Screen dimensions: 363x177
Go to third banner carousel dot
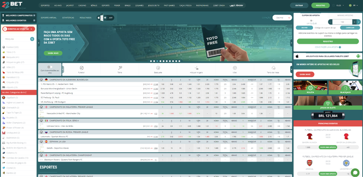157,61
